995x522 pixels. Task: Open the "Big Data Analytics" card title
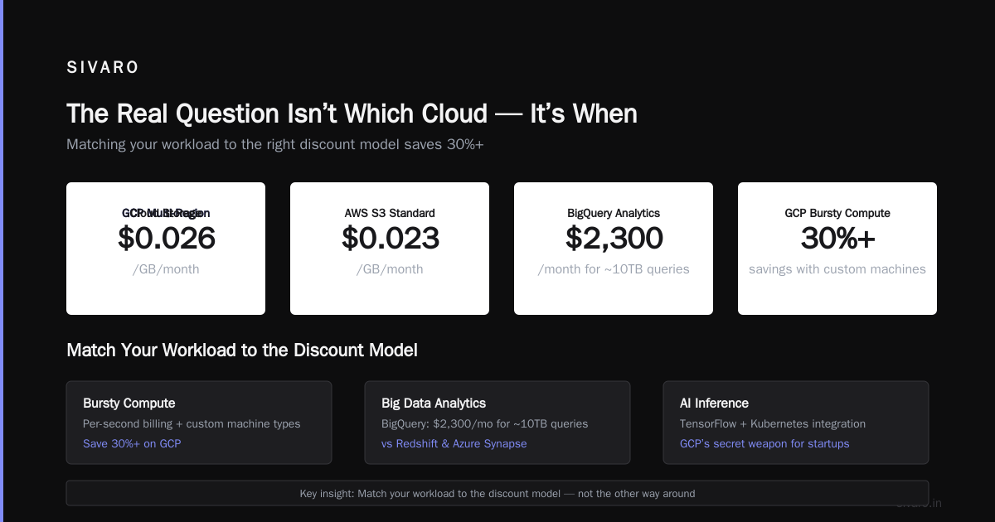pos(434,404)
